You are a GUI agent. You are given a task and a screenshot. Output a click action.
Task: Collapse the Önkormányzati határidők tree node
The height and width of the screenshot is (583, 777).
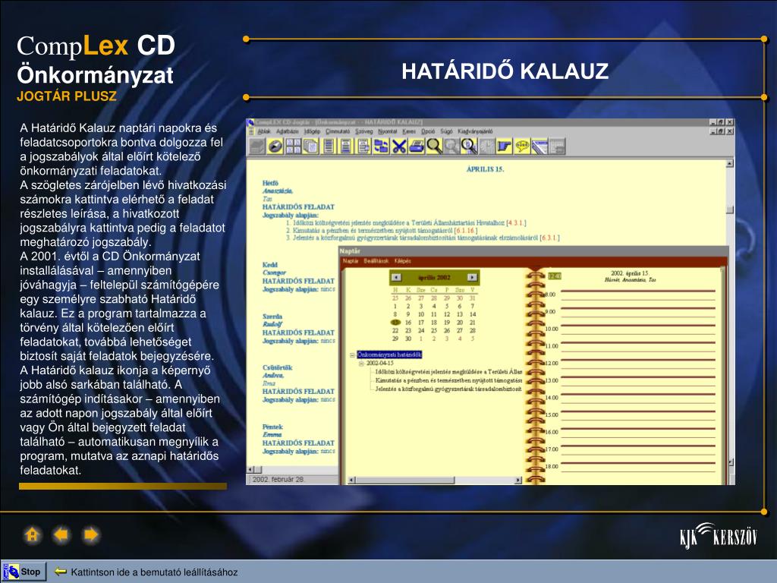352,355
